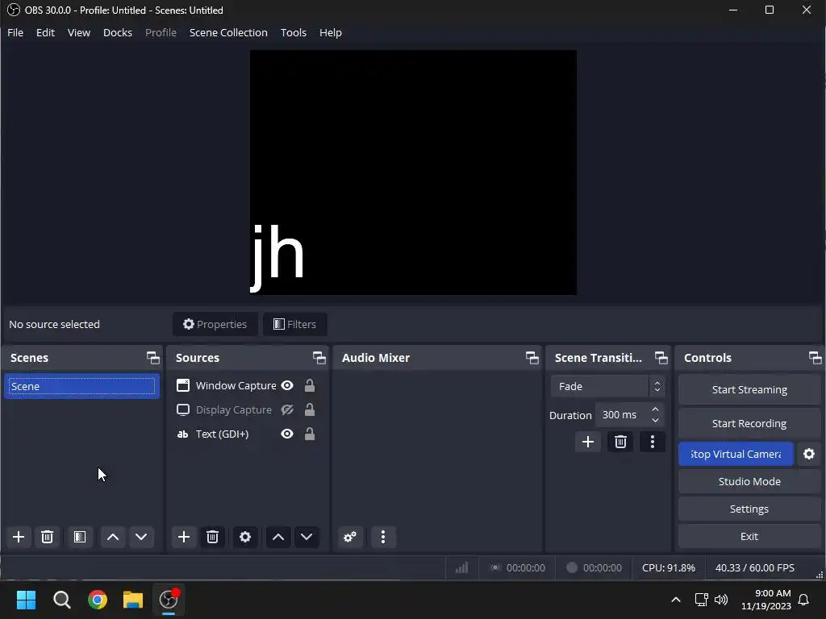This screenshot has height=619, width=826.
Task: Open source properties gear in Sources dock
Action: pos(245,537)
